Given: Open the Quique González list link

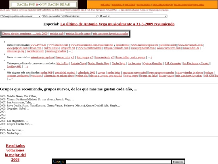Looking at the screenshot, I should pos(153,63).
